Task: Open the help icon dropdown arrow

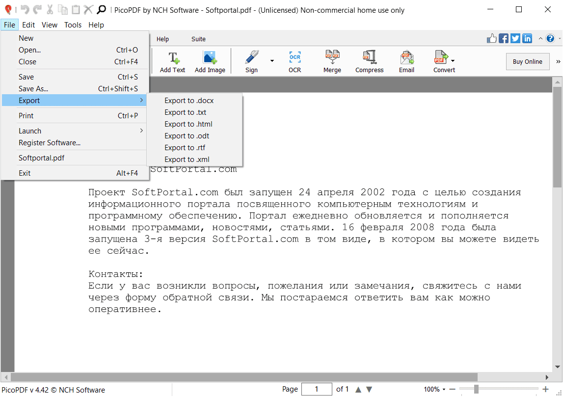Action: pos(560,38)
